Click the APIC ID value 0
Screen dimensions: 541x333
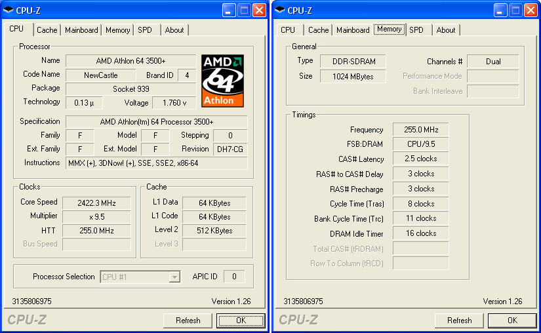234,277
